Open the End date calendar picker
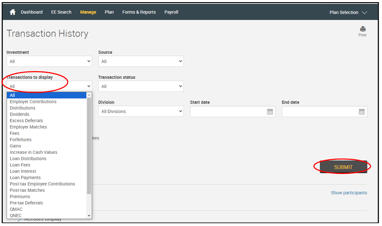The height and width of the screenshot is (226, 382). [361, 112]
